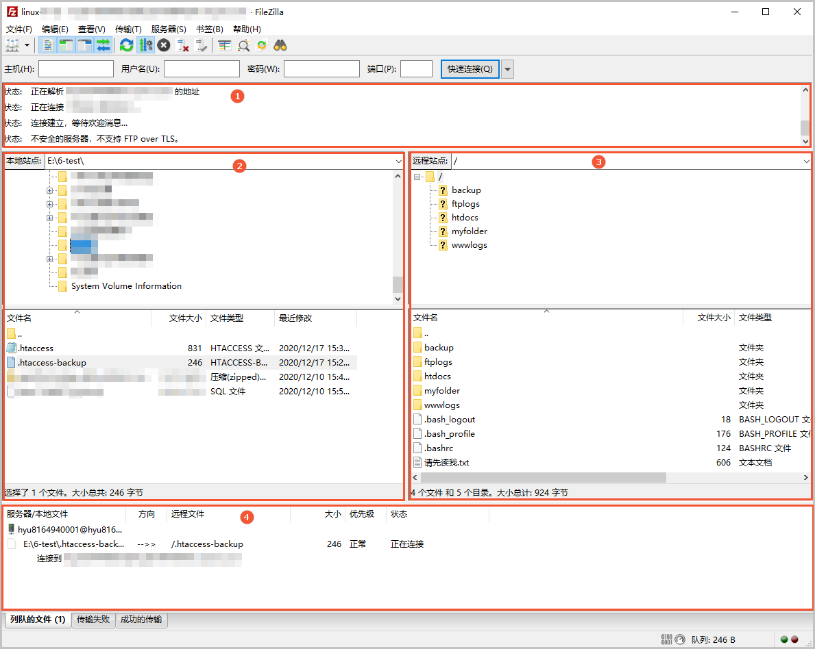Select myfolder in remote tree
The height and width of the screenshot is (649, 815).
pos(470,231)
